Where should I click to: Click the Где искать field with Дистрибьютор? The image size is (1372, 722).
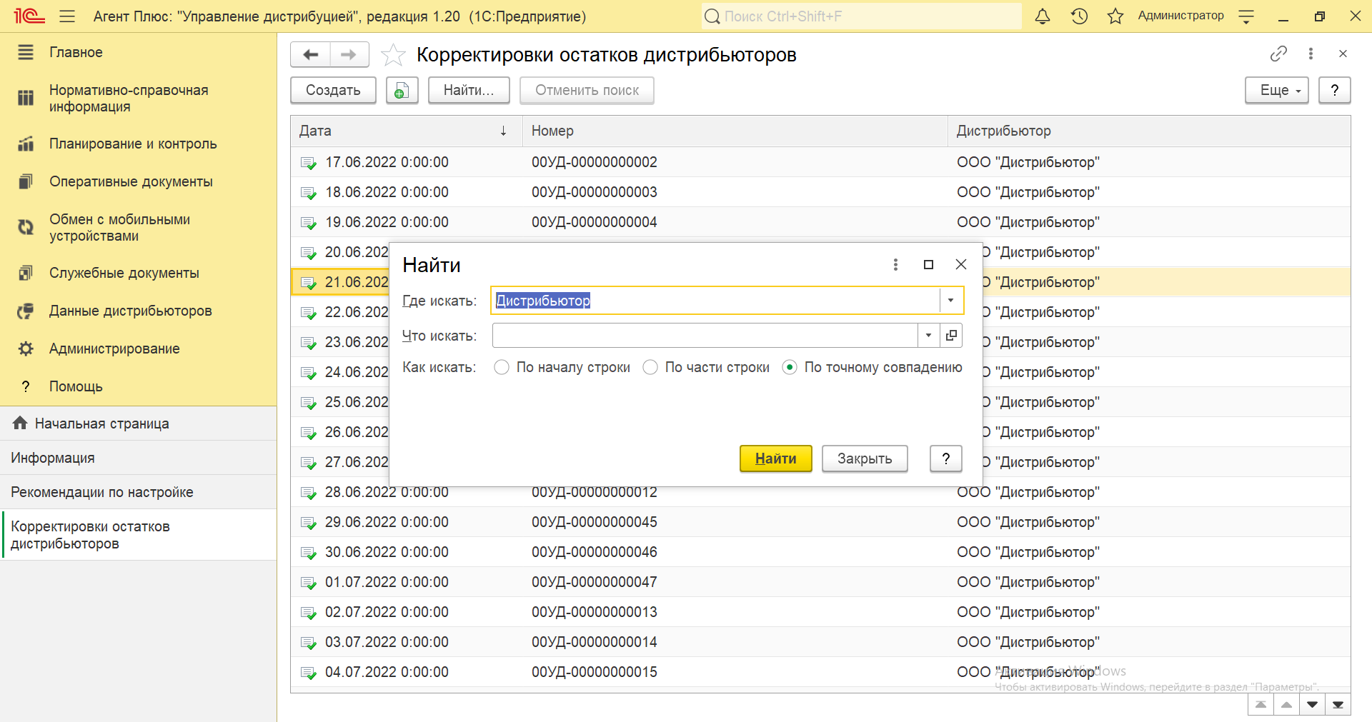pos(716,300)
